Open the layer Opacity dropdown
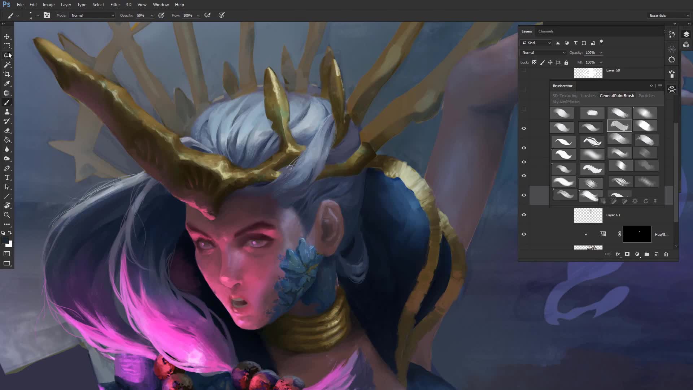The width and height of the screenshot is (693, 390). (601, 53)
